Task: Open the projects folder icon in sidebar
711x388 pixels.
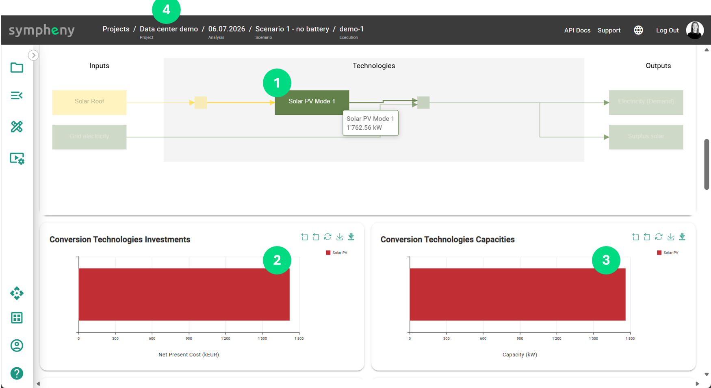Action: (17, 68)
